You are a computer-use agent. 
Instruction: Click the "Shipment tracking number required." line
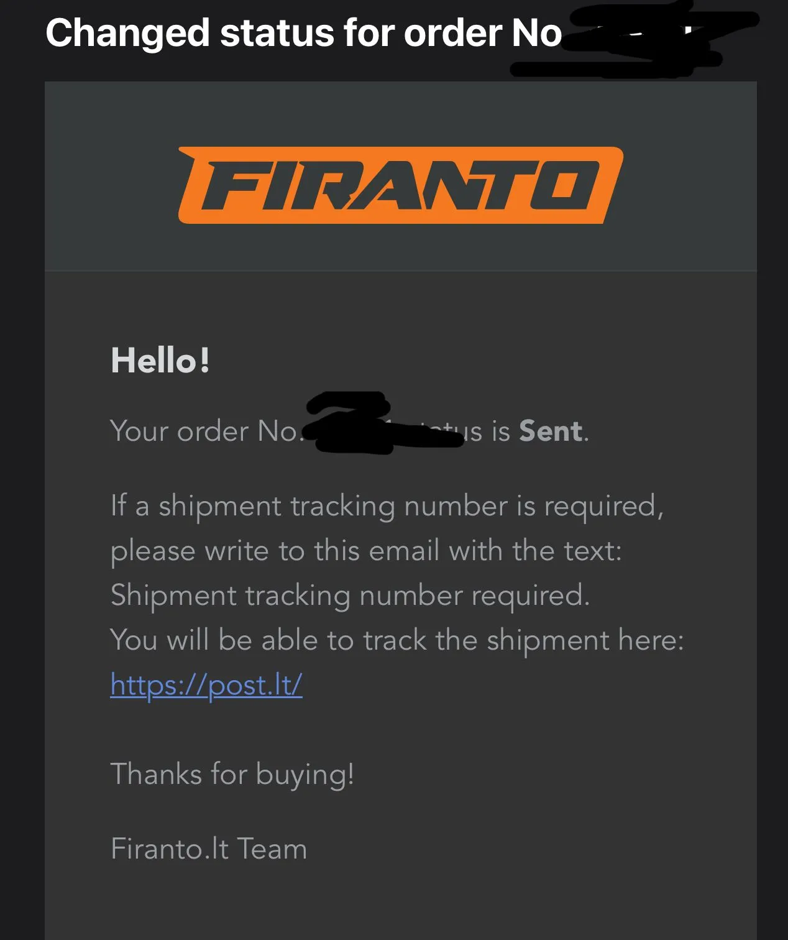[x=350, y=596]
